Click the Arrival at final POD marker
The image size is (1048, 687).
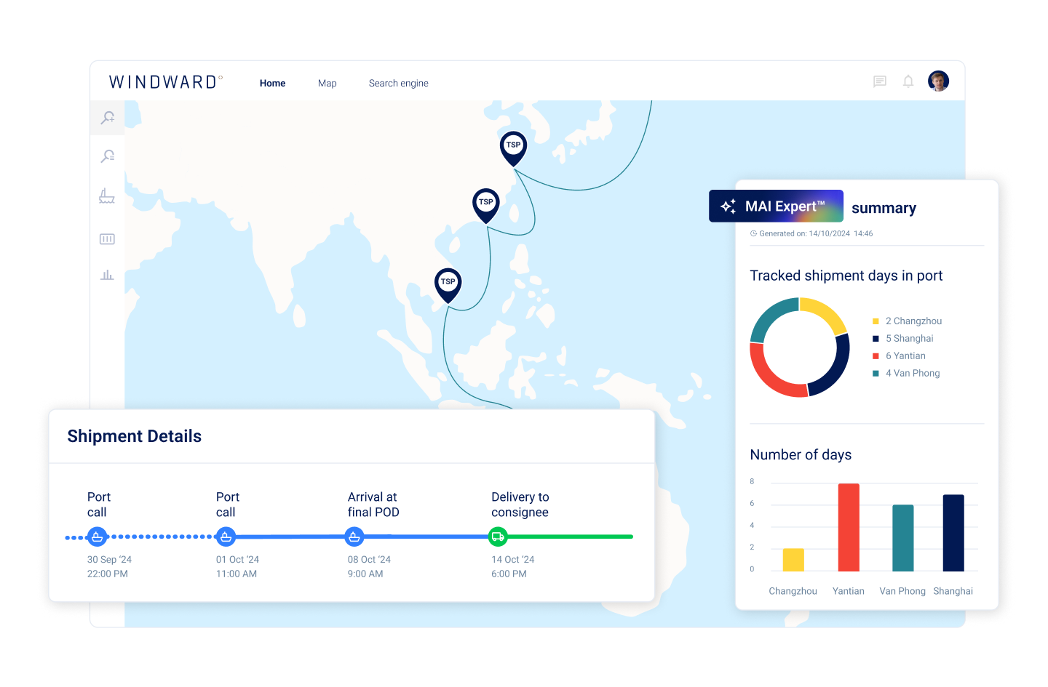pos(354,537)
